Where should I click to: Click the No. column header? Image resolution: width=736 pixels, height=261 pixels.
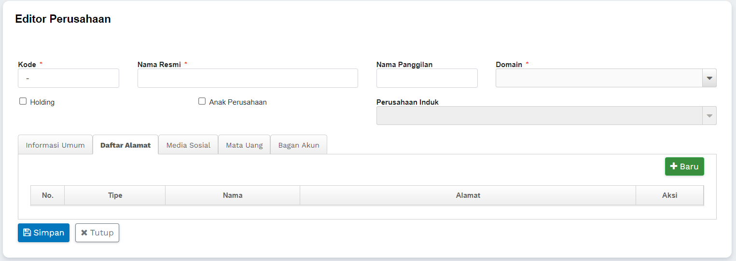[48, 195]
